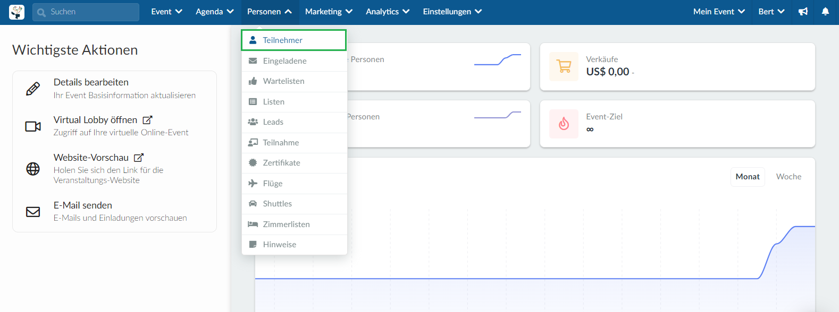Select Leads from the Personen menu
The height and width of the screenshot is (312, 839).
[x=294, y=122]
